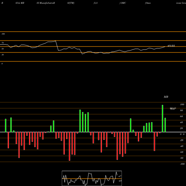The width and height of the screenshot is (186, 186).
Task: Click the MR axis label '20'
Action: 182,128
